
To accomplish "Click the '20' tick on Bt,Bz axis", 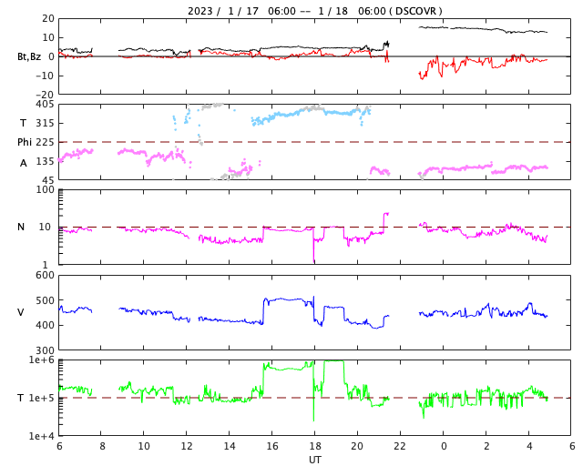I will (x=48, y=18).
